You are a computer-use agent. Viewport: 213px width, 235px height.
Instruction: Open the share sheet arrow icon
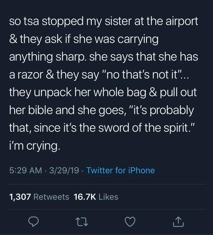pyautogui.click(x=179, y=221)
